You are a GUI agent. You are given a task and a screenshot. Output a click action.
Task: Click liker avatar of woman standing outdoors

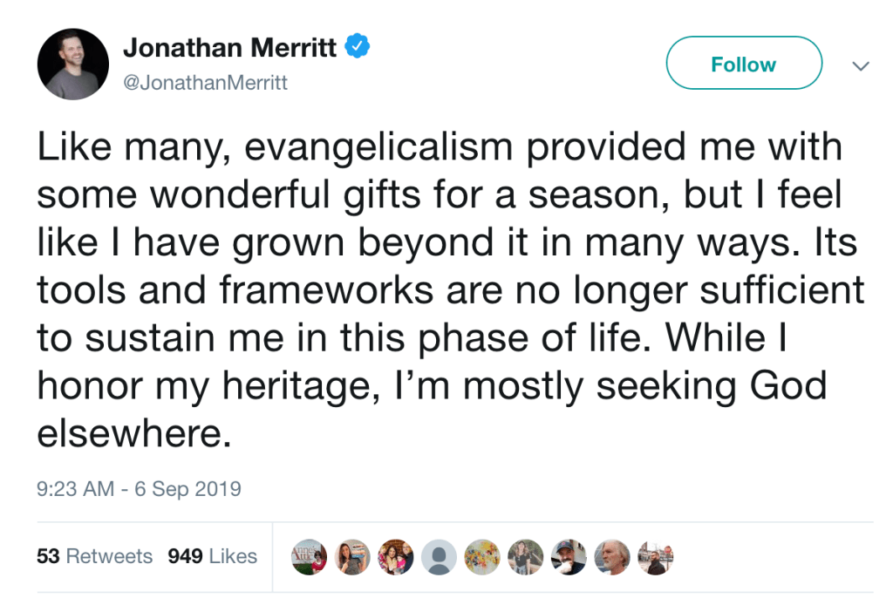(525, 557)
